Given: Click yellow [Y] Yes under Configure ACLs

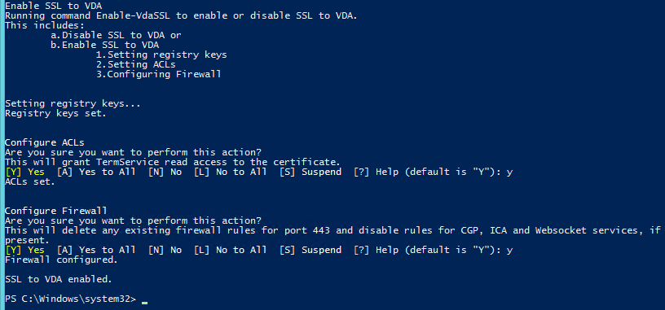Looking at the screenshot, I should pos(24,172).
